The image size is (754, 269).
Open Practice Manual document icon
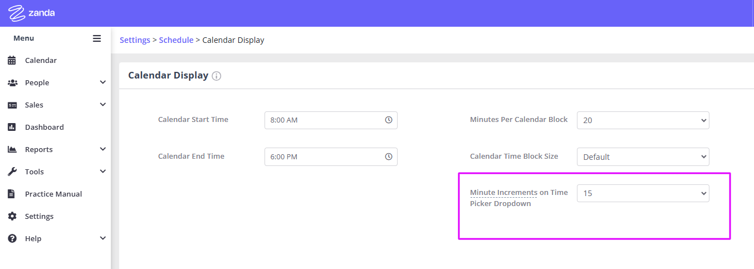coord(12,194)
